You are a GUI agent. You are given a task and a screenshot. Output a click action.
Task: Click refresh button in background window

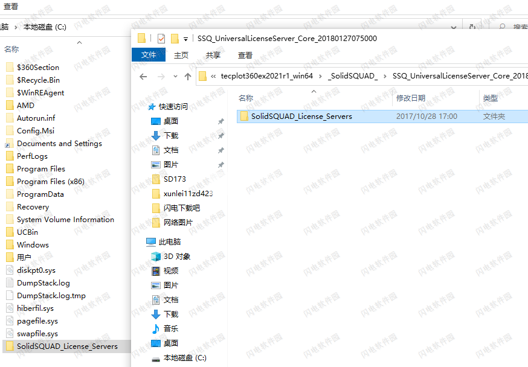coord(472,27)
